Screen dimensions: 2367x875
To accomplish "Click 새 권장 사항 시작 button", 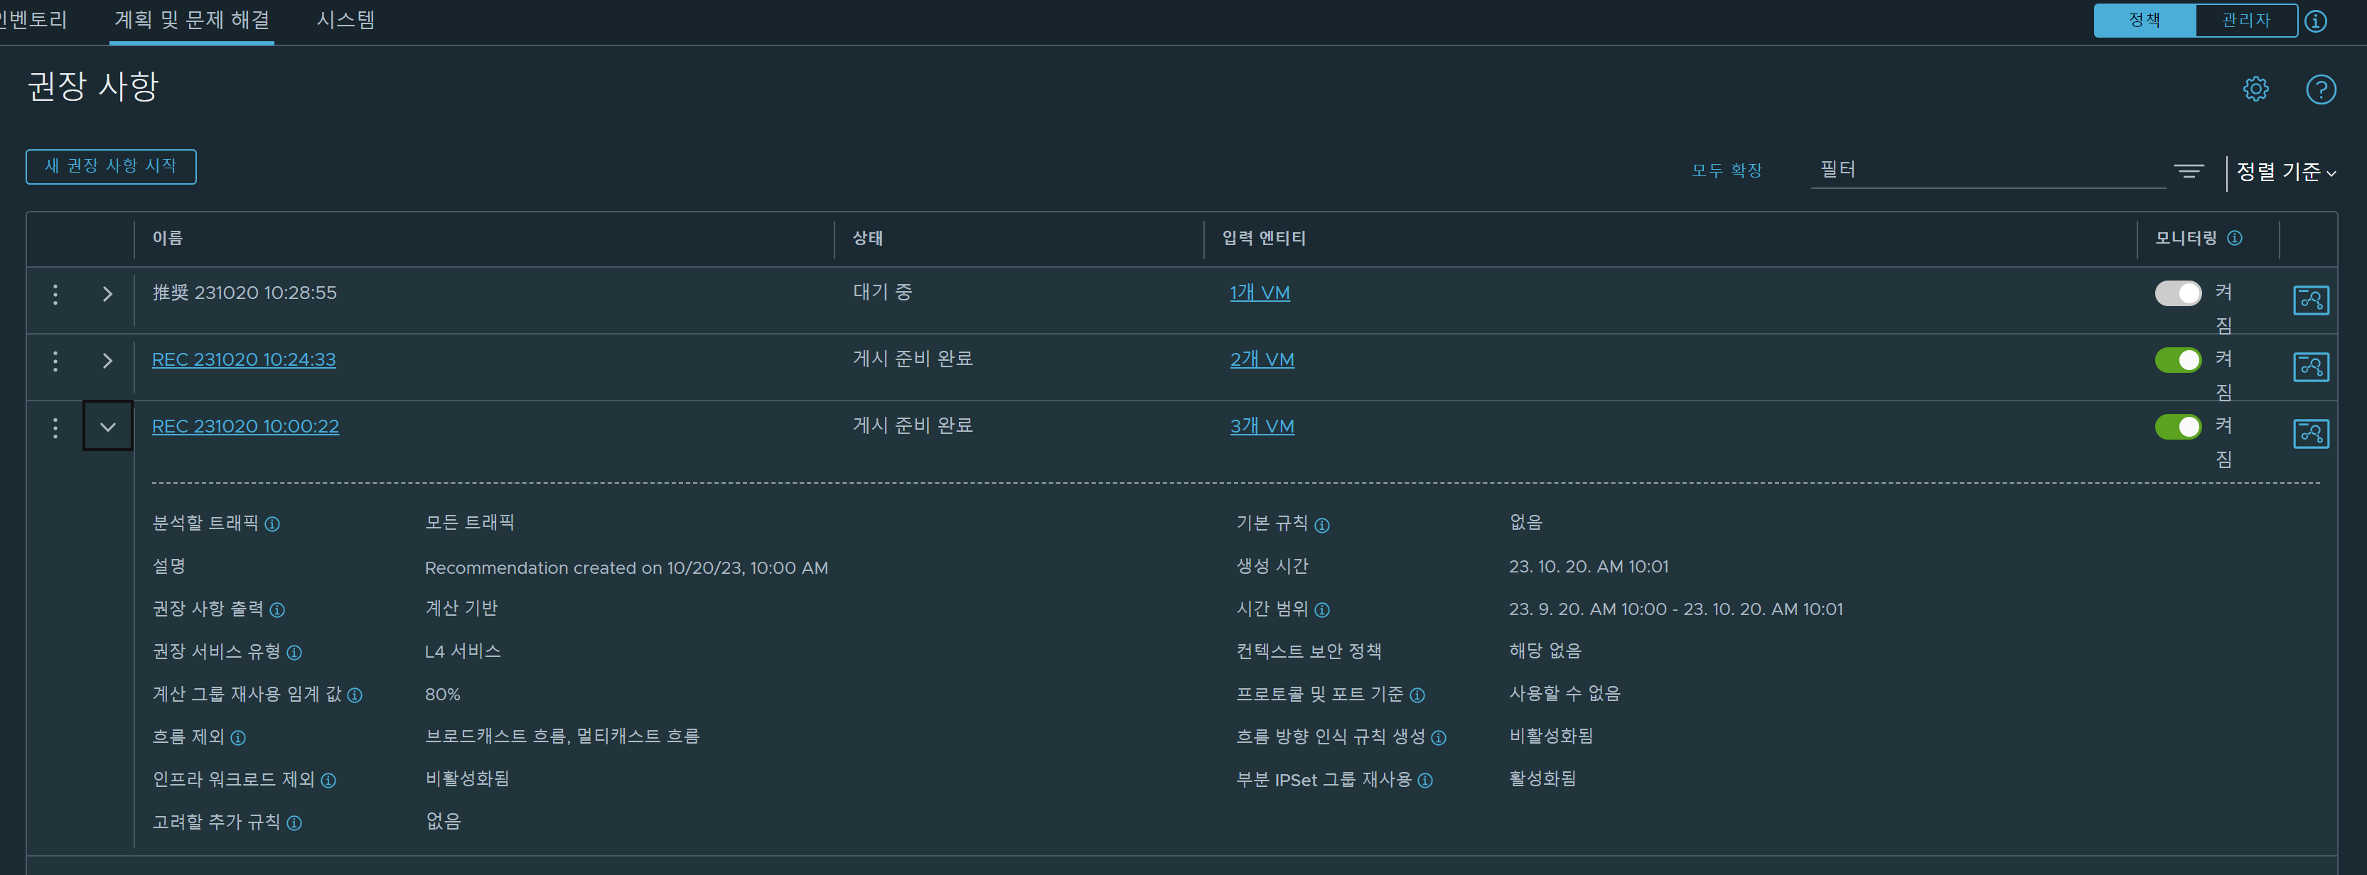I will pos(111,166).
